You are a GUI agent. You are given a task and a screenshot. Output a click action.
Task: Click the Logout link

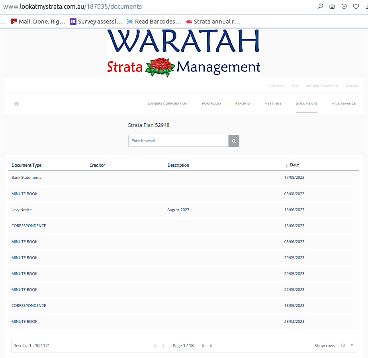(x=352, y=86)
